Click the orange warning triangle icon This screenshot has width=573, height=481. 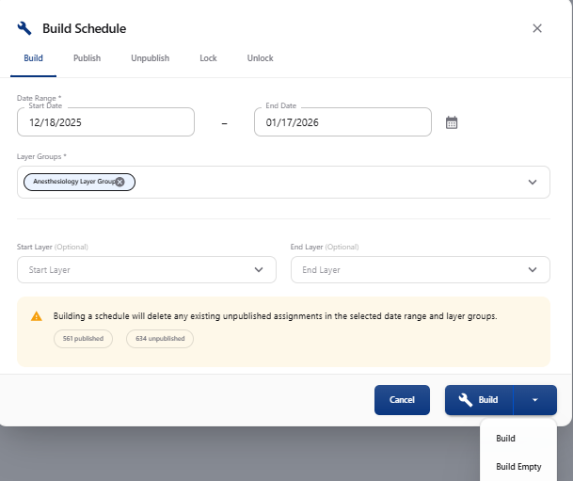point(37,316)
